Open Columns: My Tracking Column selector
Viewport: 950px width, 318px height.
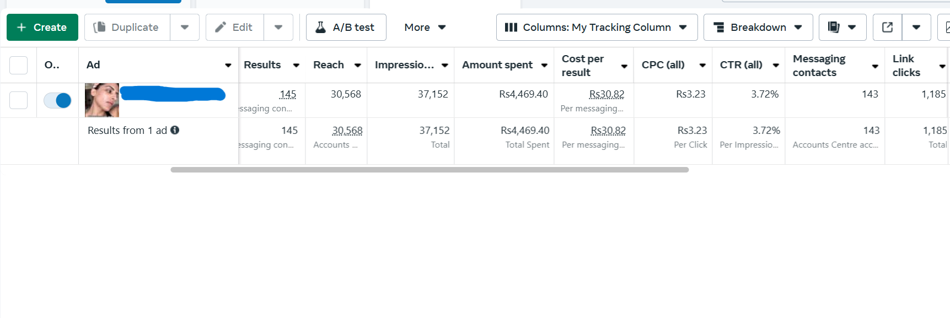click(596, 28)
